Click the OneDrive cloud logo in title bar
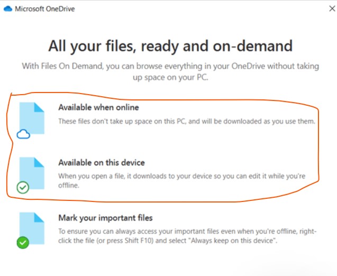Image resolution: width=337 pixels, height=276 pixels. coord(8,9)
